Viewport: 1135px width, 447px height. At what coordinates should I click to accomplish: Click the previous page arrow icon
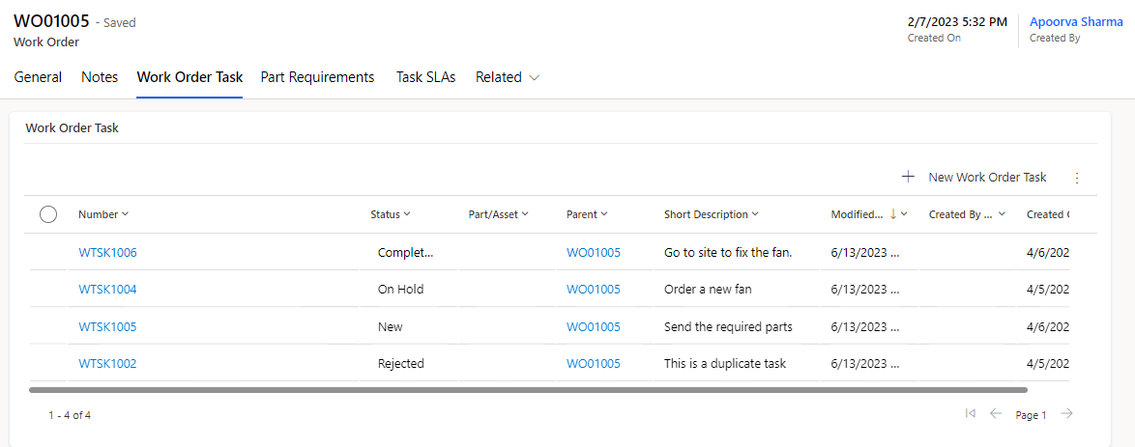[x=996, y=413]
